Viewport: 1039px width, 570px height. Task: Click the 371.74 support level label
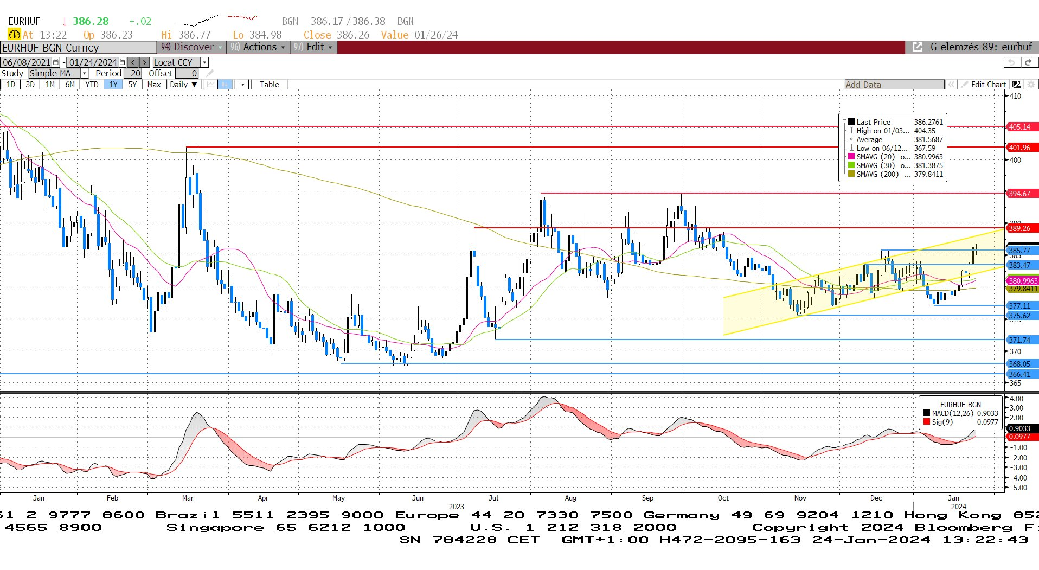coord(1022,340)
